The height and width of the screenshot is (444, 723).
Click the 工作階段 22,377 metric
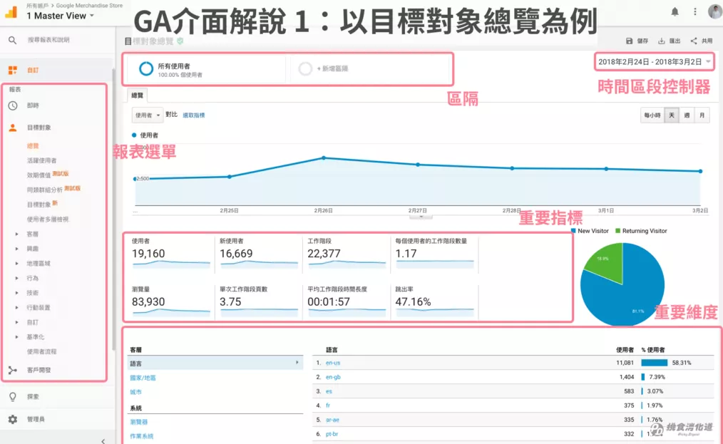click(x=347, y=253)
